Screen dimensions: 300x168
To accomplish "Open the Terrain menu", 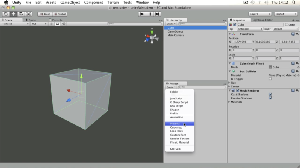I will (113, 3).
